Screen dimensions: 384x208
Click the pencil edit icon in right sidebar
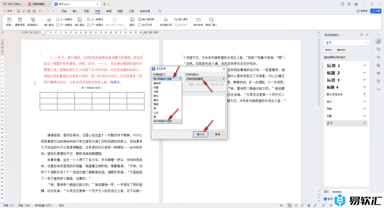(378, 41)
